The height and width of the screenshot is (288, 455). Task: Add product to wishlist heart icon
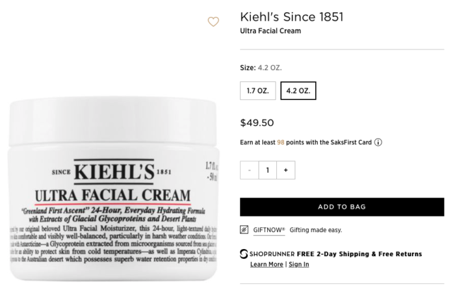[213, 21]
